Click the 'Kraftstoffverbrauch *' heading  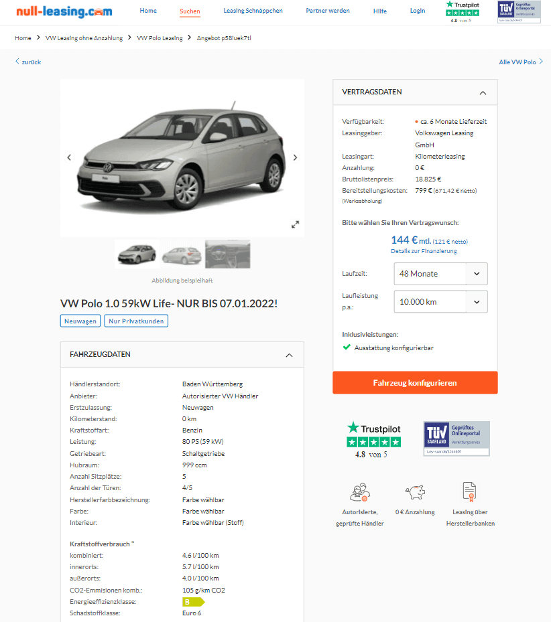pyautogui.click(x=102, y=544)
